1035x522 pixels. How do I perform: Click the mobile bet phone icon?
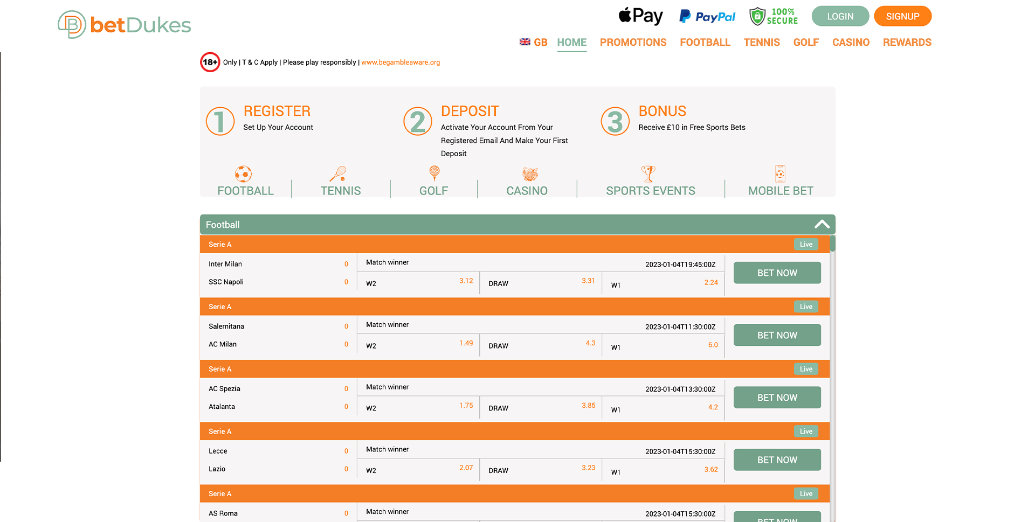(780, 173)
